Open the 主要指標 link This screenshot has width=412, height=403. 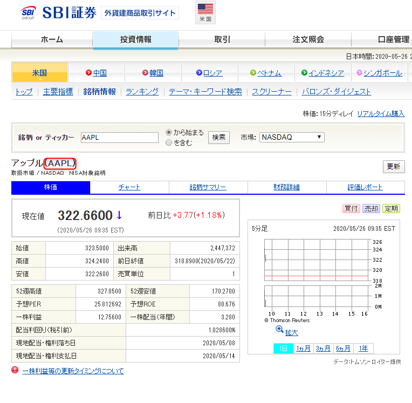click(58, 92)
